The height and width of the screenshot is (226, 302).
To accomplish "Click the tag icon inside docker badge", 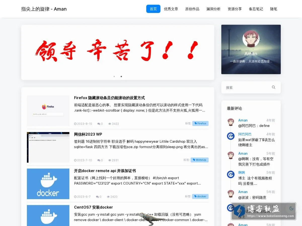I will coord(195,196).
